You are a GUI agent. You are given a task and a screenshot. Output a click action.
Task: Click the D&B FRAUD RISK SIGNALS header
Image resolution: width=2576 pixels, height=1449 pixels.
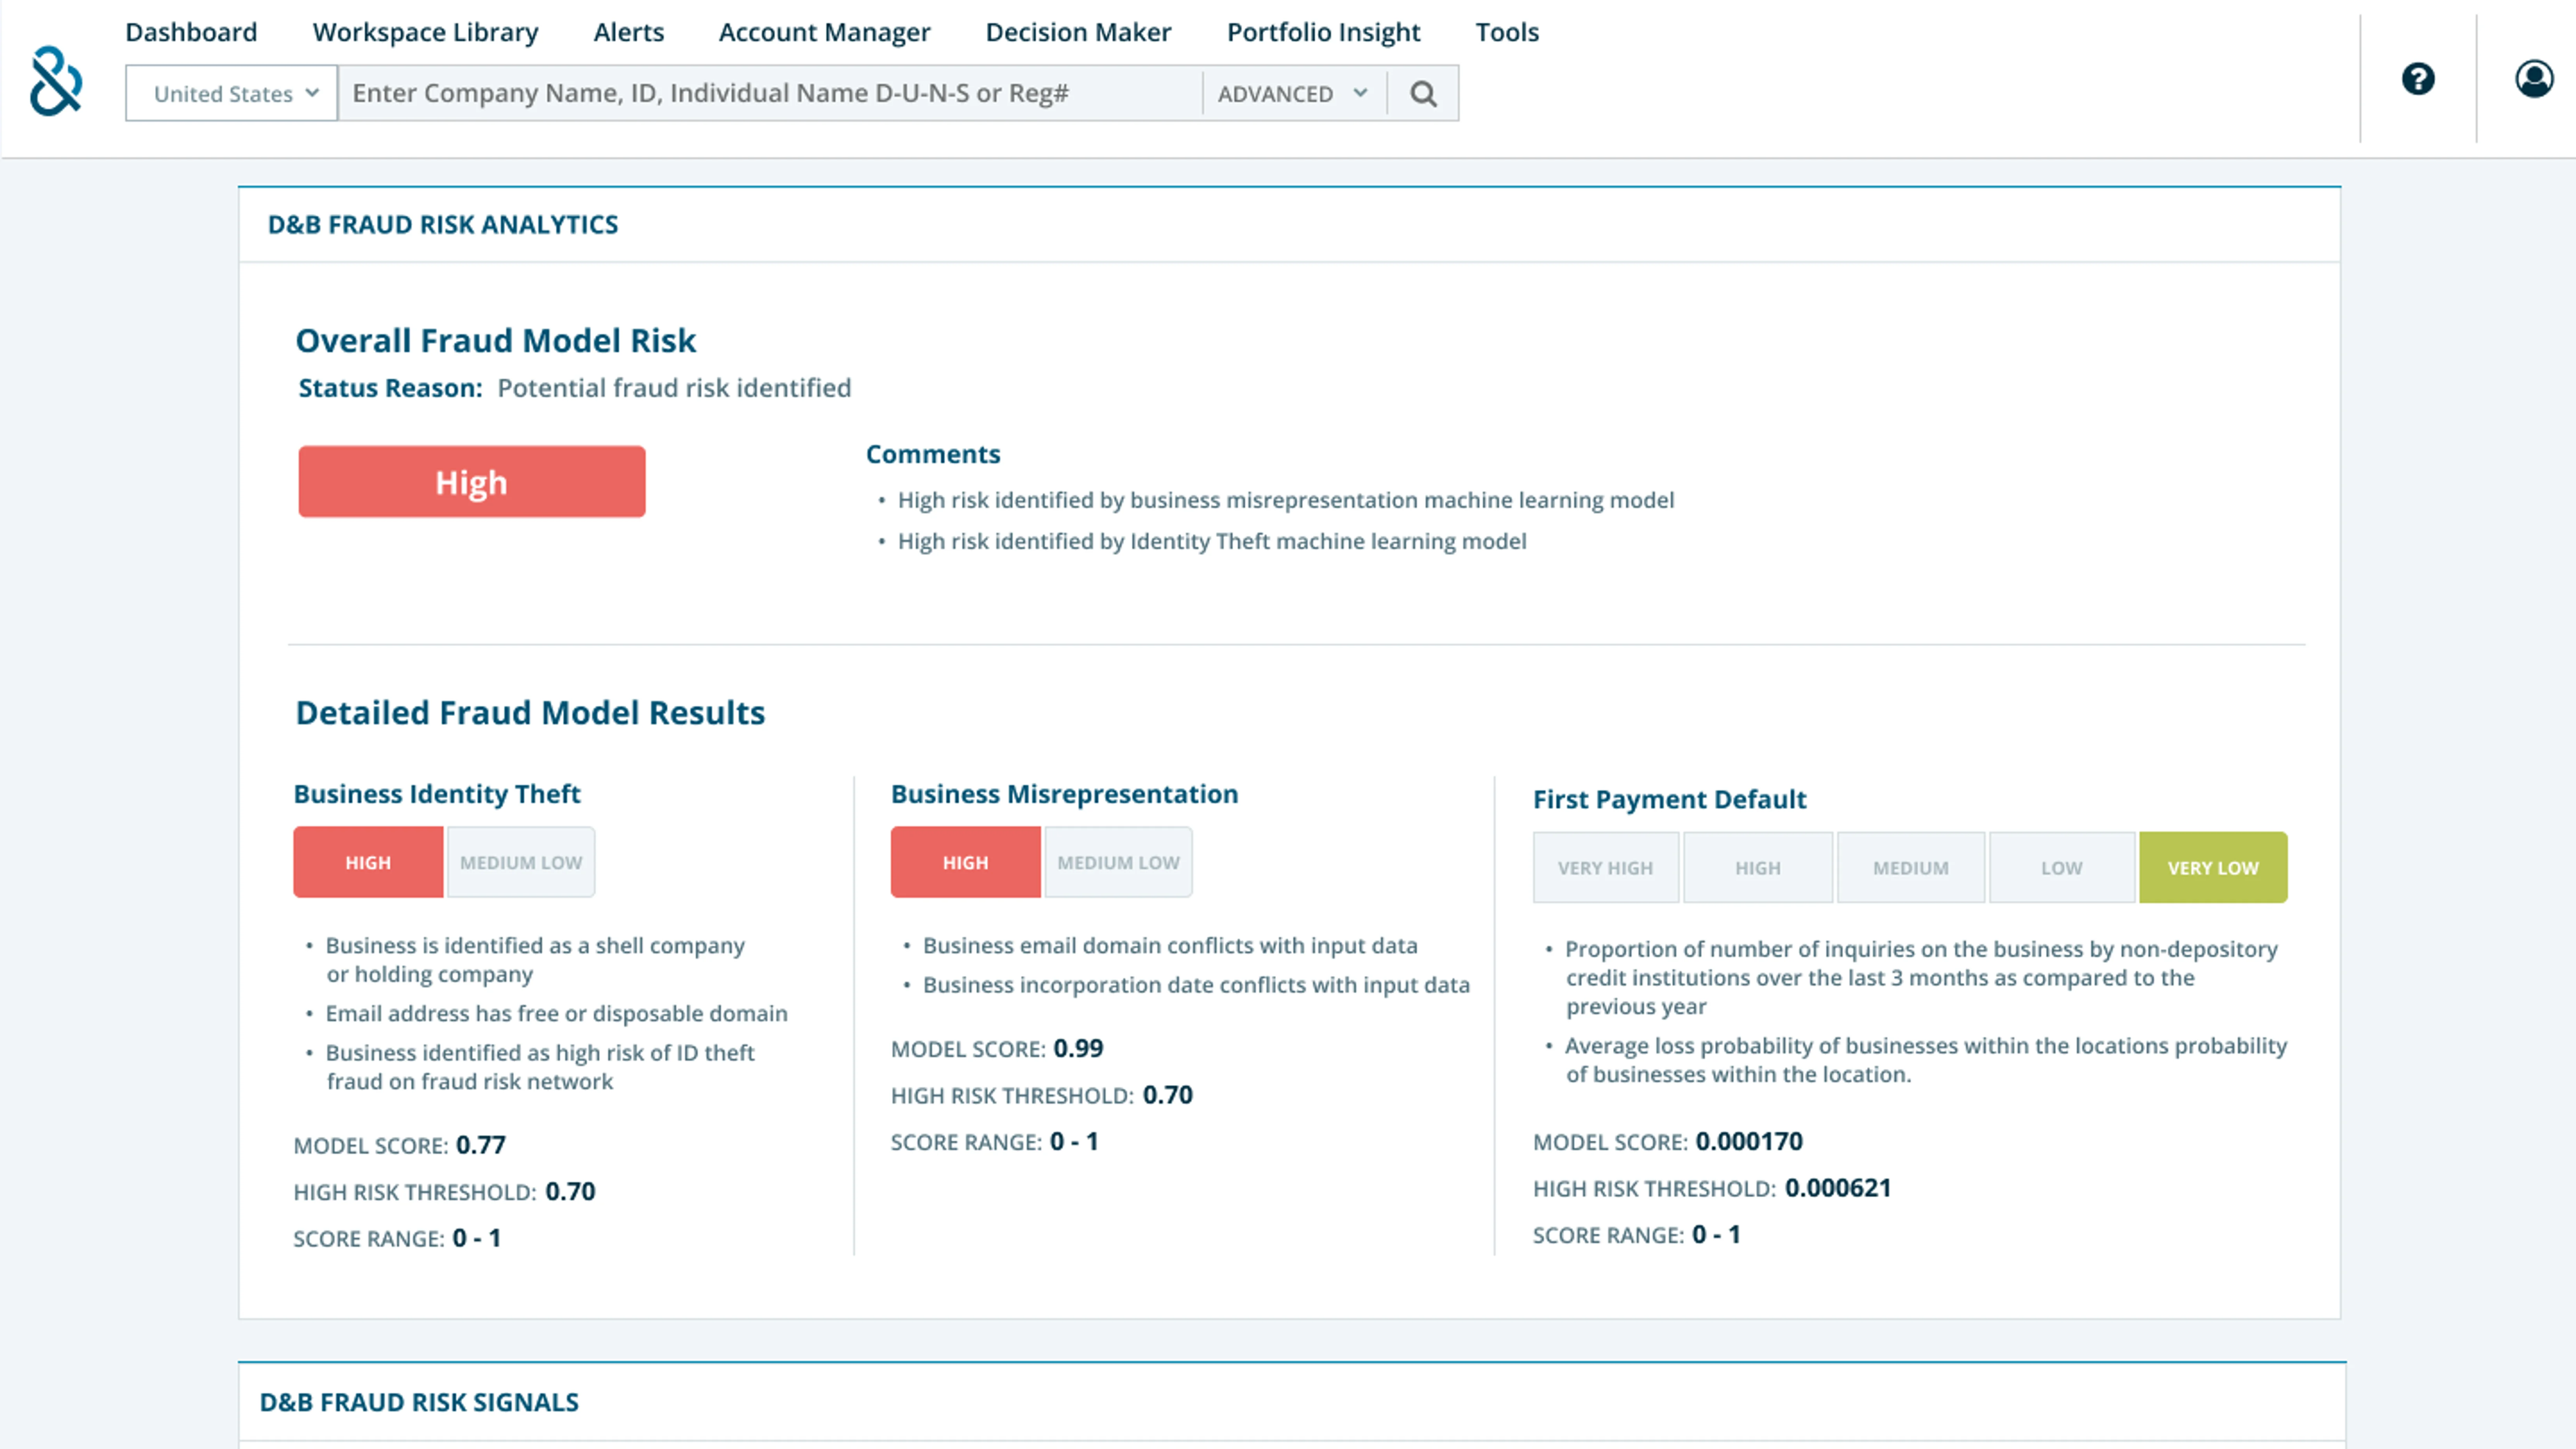tap(419, 1403)
